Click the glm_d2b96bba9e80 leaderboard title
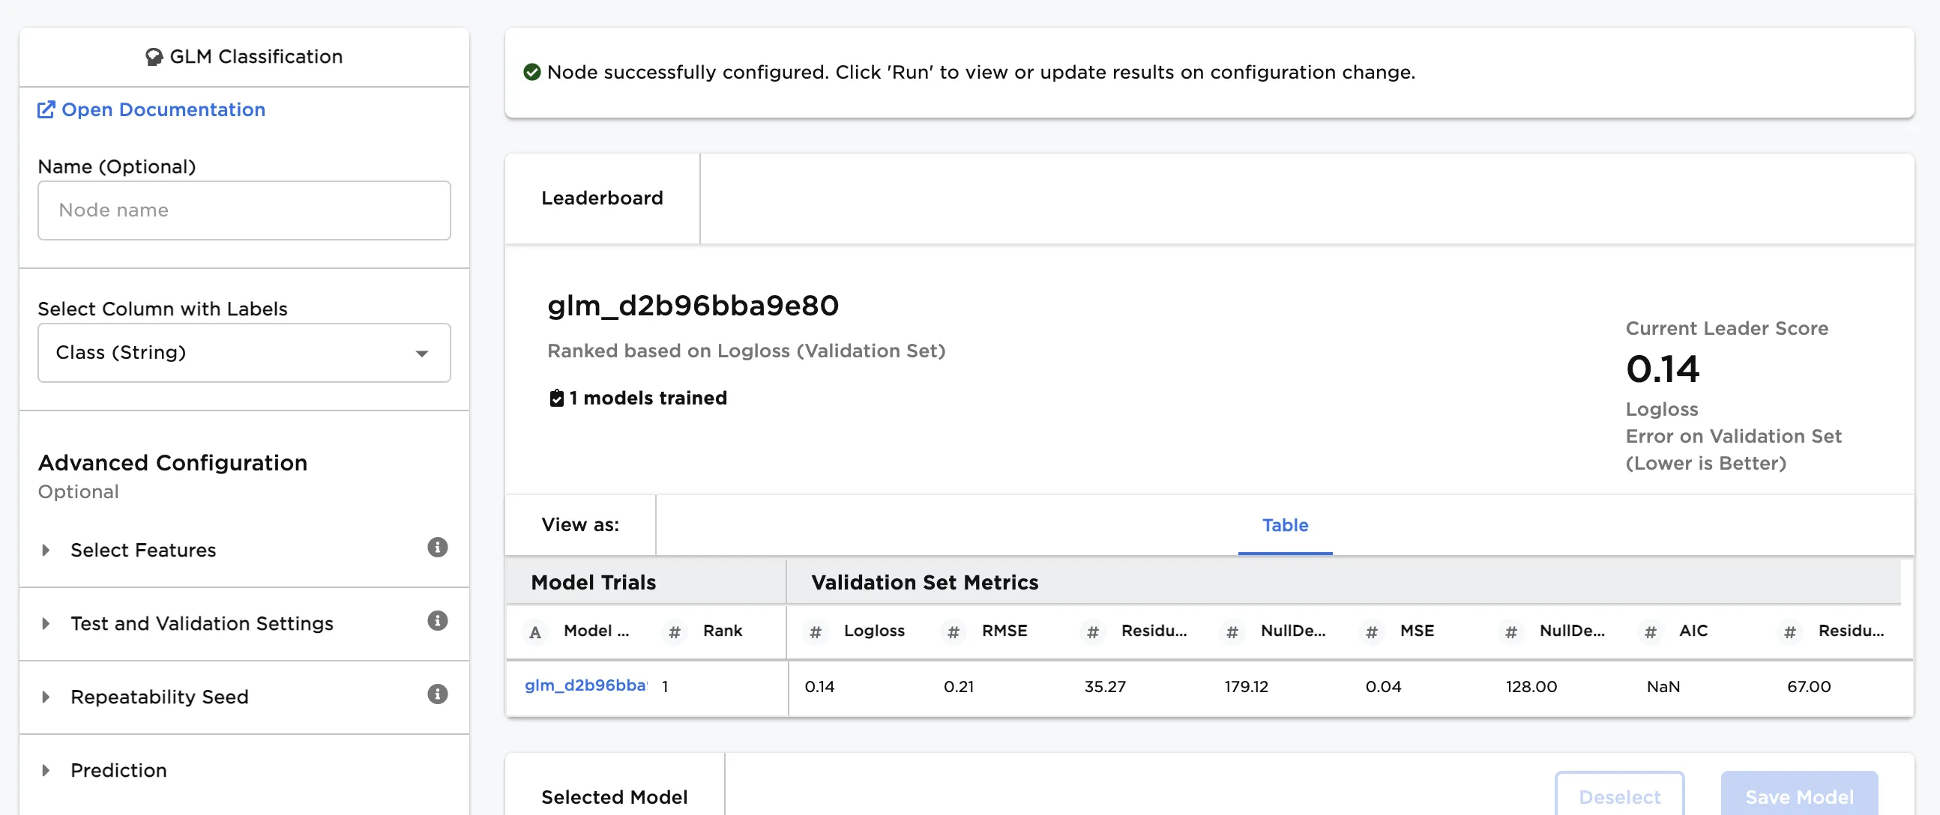1940x815 pixels. (692, 306)
